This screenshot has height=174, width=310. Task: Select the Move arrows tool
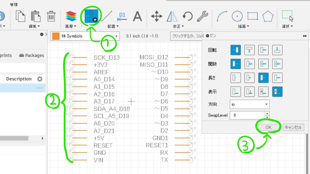[x=157, y=16]
